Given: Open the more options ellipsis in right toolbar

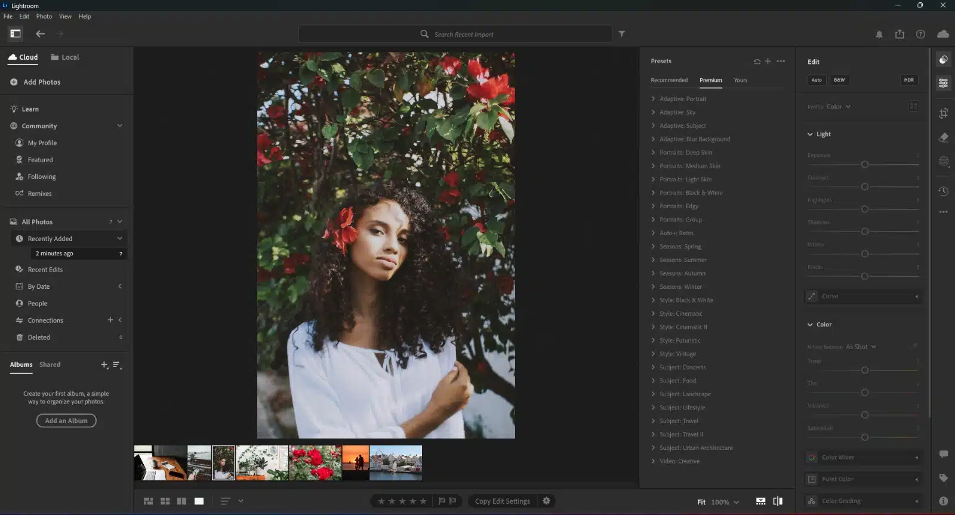Looking at the screenshot, I should click(x=943, y=212).
